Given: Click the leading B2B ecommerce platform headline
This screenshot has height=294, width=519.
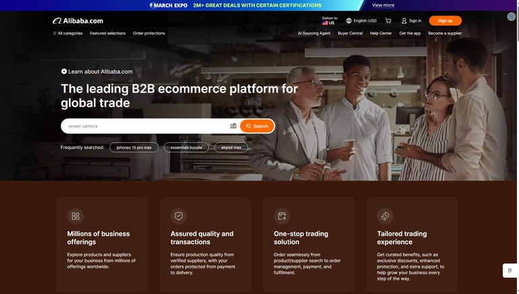Looking at the screenshot, I should coord(179,96).
